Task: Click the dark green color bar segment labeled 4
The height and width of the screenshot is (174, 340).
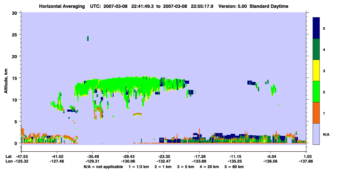Action: tap(316, 49)
